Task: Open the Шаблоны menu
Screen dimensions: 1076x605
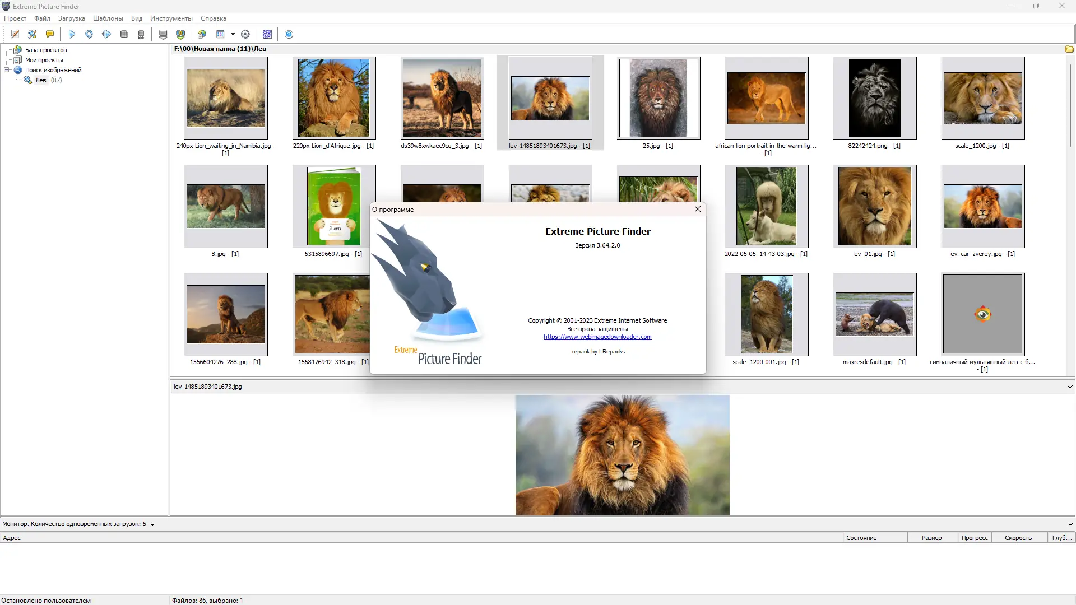Action: 108,18
